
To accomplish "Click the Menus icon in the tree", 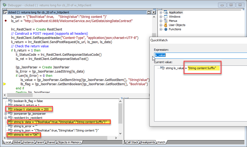I will click(x=166, y=21).
